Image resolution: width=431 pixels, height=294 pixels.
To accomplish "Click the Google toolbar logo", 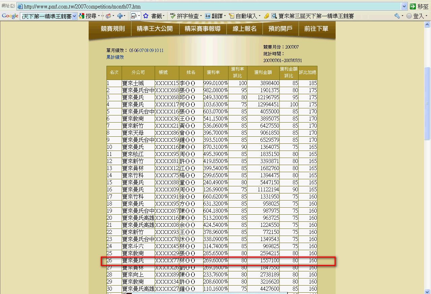I will [10, 16].
